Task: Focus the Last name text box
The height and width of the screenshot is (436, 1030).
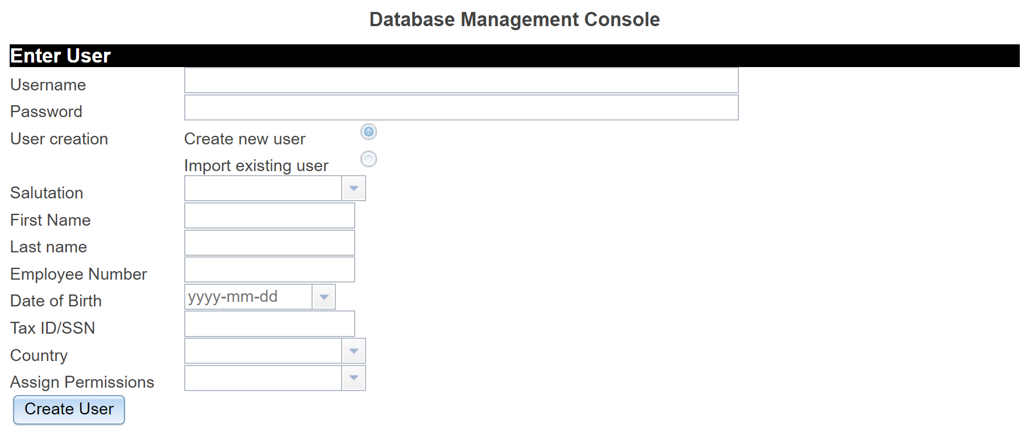Action: pos(269,243)
